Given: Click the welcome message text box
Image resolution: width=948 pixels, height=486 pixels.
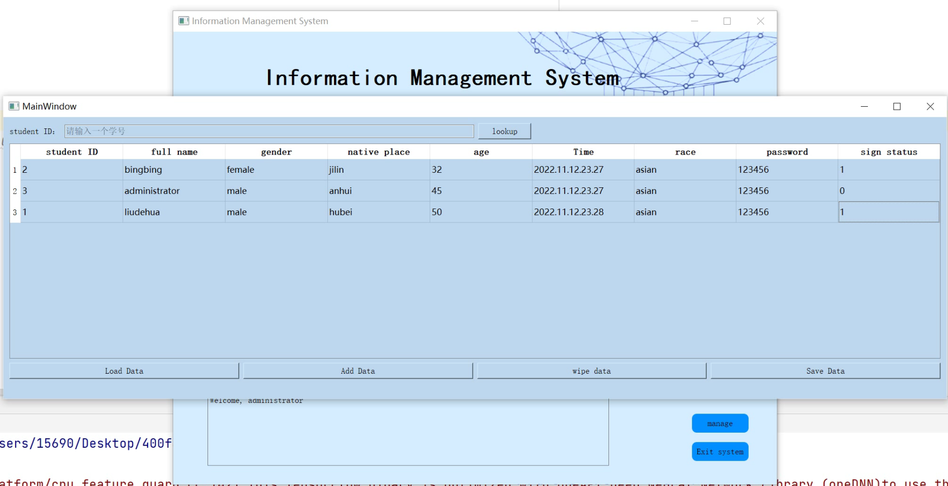Looking at the screenshot, I should tap(408, 432).
